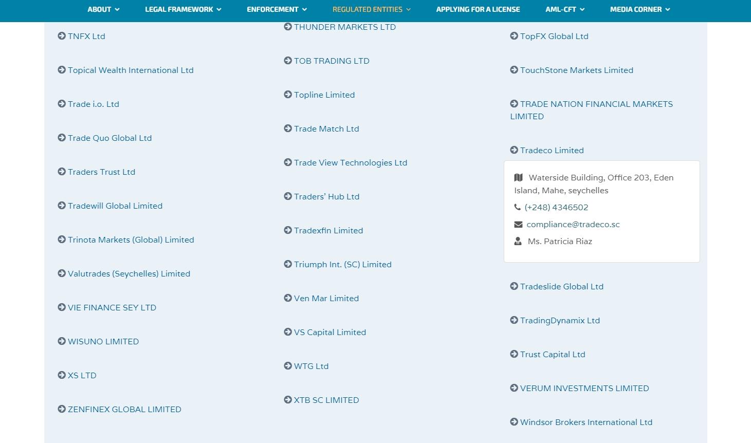Expand the LEGAL FRAMEWORK menu chevron

219,9
